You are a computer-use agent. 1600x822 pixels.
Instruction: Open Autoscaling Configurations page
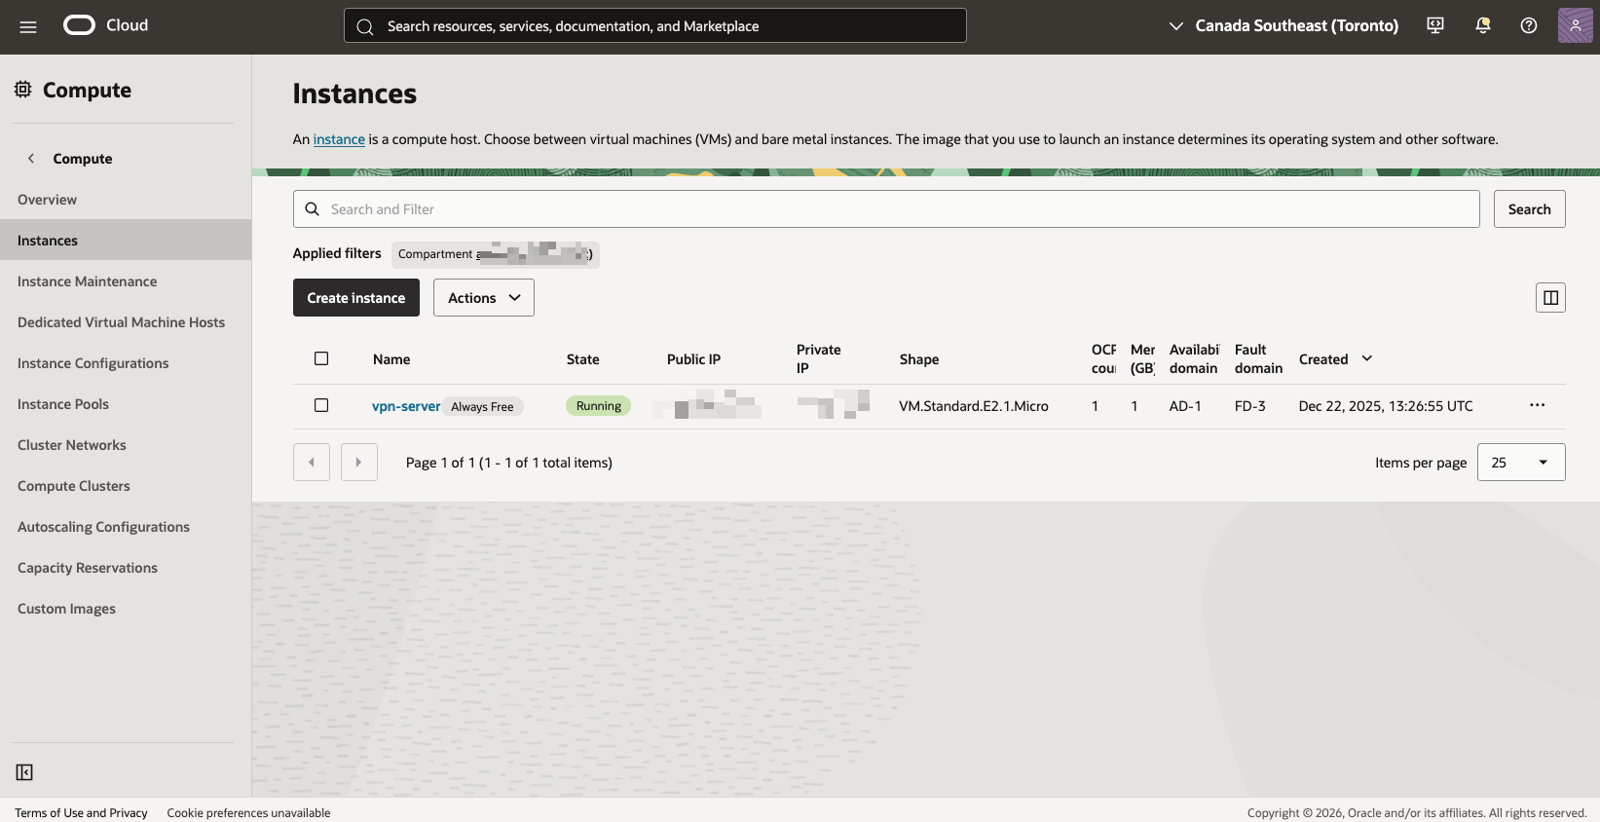pyautogui.click(x=126, y=527)
